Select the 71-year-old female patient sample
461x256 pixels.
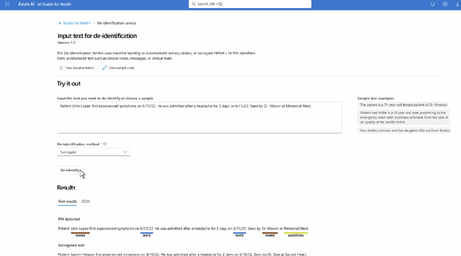[x=403, y=105]
